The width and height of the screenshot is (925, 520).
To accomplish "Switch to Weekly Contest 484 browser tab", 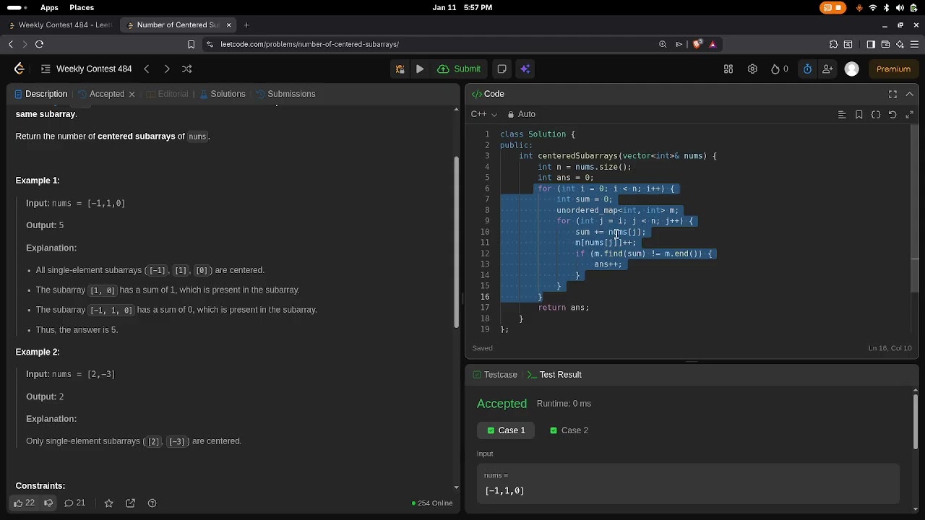I will pyautogui.click(x=61, y=25).
